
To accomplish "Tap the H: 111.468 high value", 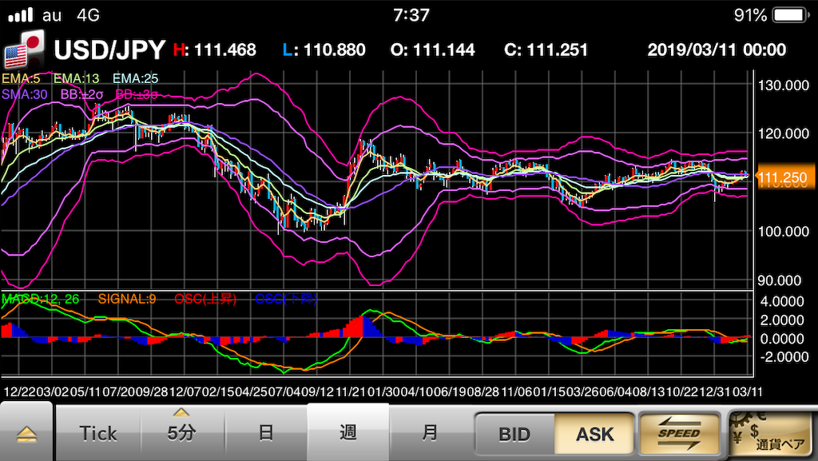I will point(215,50).
